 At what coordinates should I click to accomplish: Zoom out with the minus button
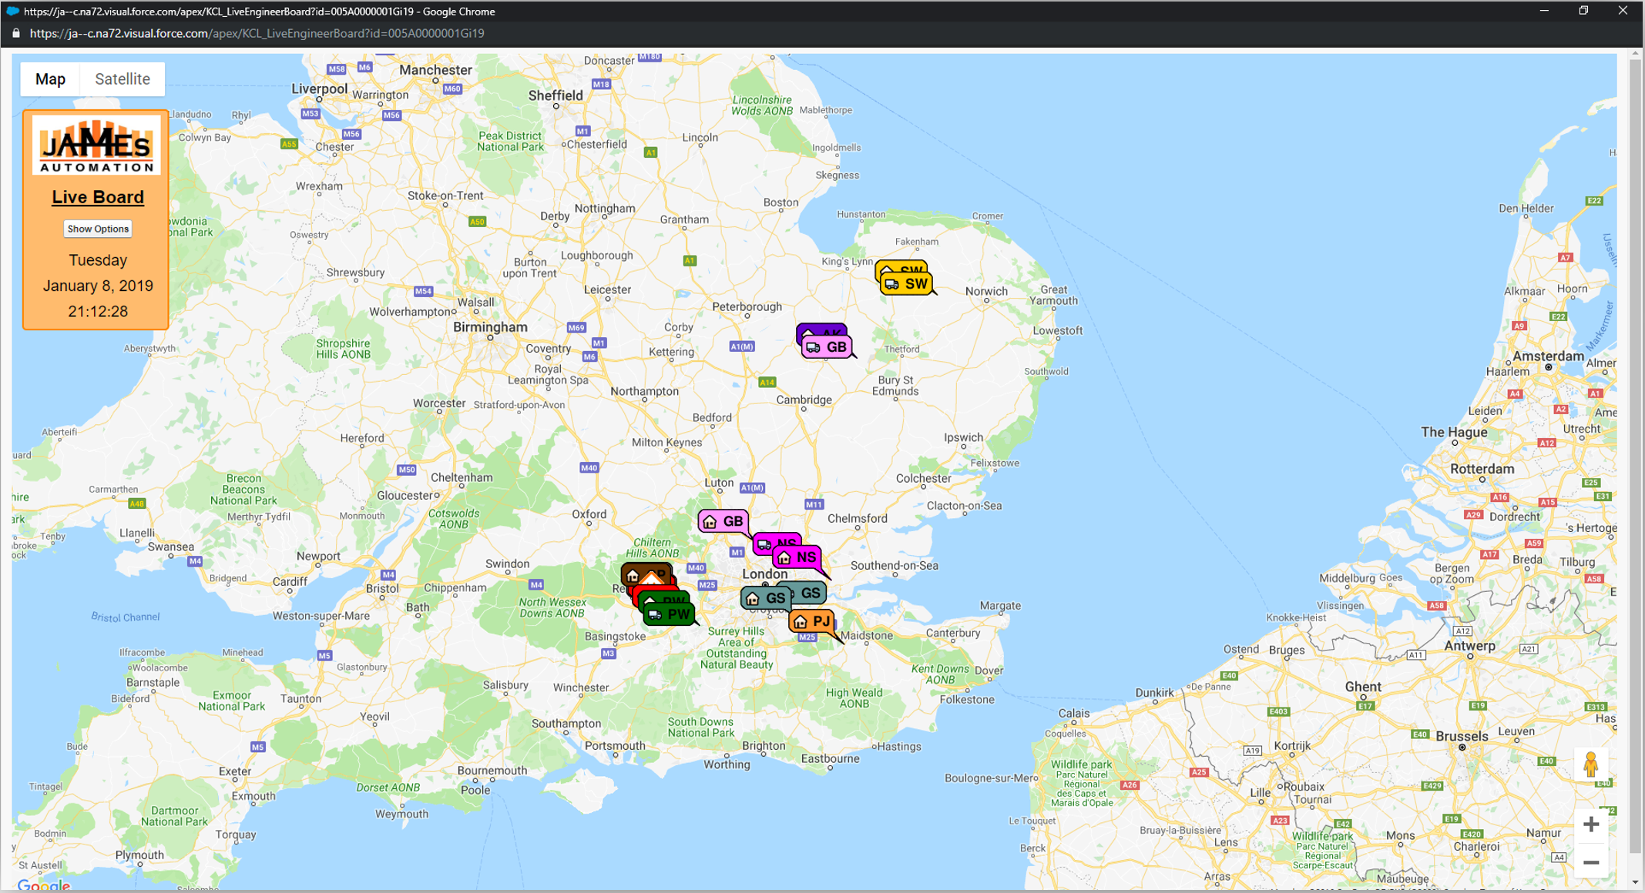[x=1591, y=862]
